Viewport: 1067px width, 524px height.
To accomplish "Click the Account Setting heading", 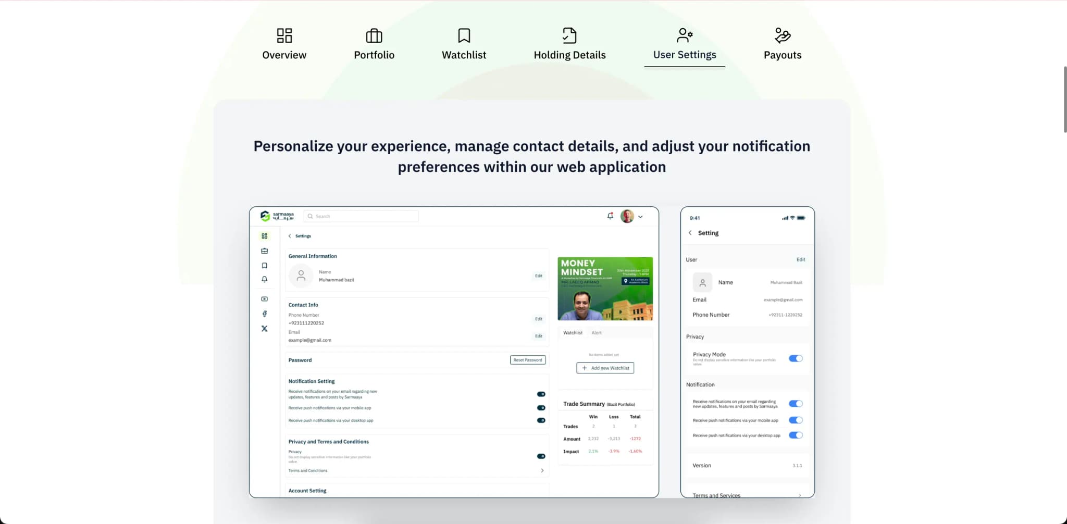I will pyautogui.click(x=307, y=491).
